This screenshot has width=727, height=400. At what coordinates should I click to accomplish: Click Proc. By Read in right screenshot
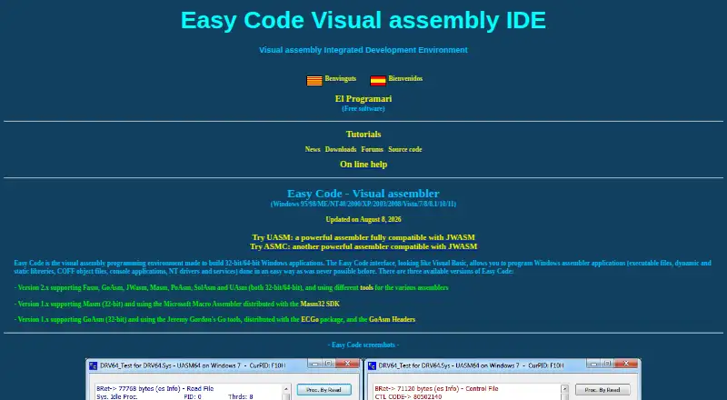tap(603, 390)
